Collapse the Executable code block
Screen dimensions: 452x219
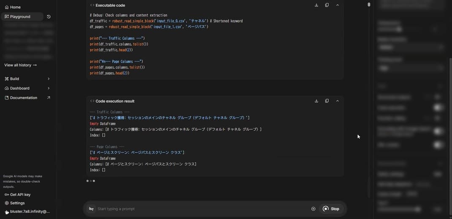pos(338,5)
